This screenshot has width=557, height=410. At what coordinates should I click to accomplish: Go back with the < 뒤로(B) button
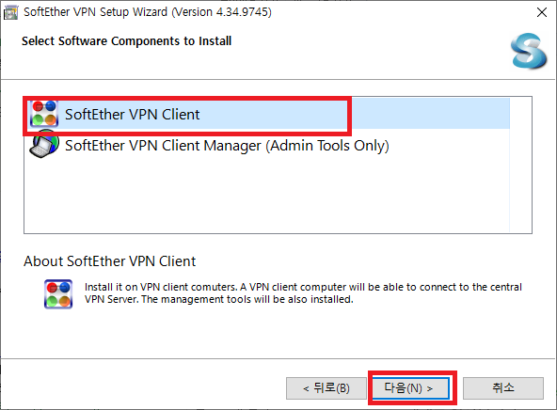tap(326, 388)
